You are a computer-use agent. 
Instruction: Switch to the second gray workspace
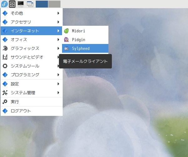(55, 4)
